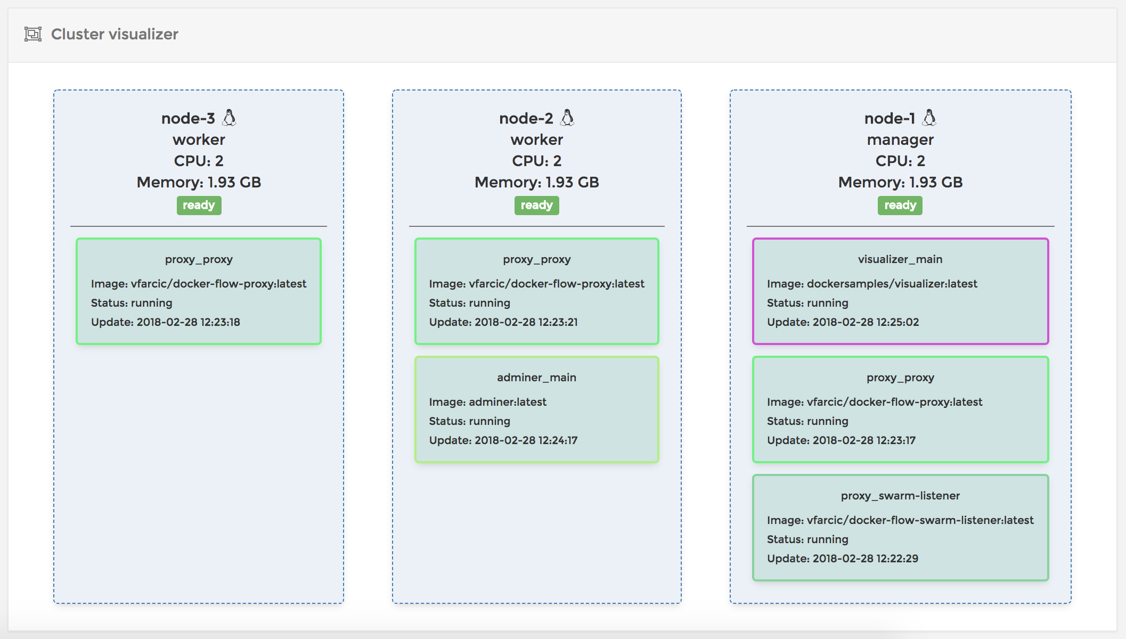Select the proxy_swarm-listener service box

click(900, 527)
